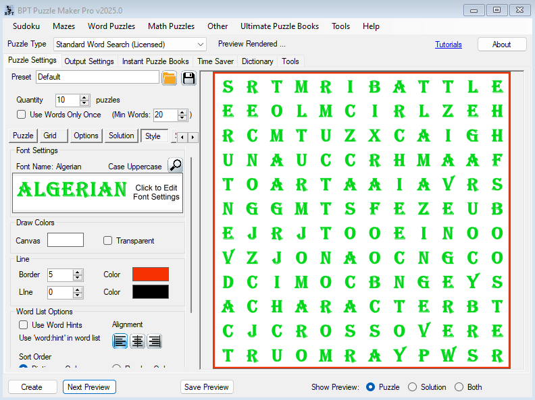Click the Next Preview button
The image size is (535, 400).
pos(89,387)
